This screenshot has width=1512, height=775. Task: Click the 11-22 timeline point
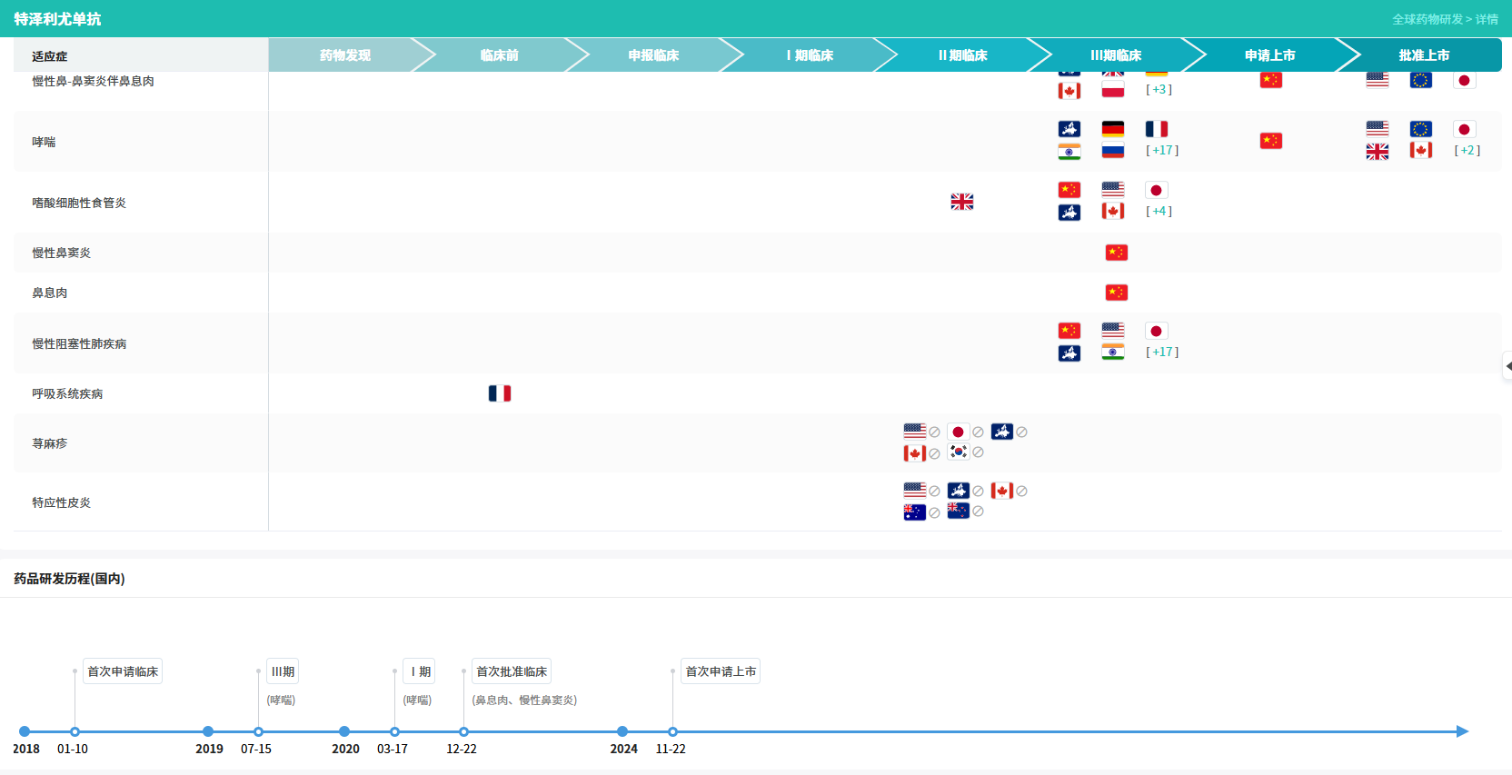pyautogui.click(x=672, y=731)
